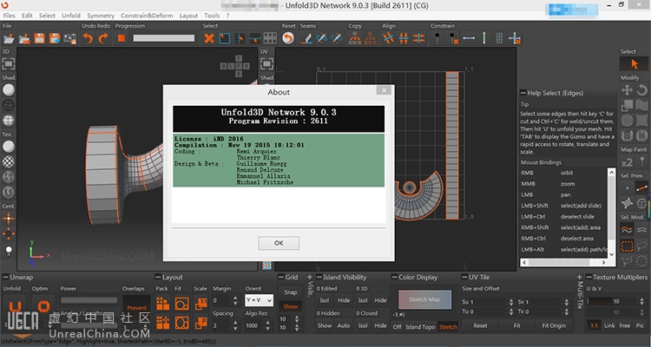This screenshot has height=347, width=651.
Task: Click the Progression bar in the toolbar
Action: coord(163,38)
